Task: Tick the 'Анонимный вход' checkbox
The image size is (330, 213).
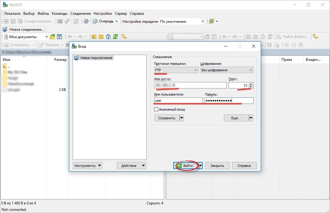Action: 156,109
